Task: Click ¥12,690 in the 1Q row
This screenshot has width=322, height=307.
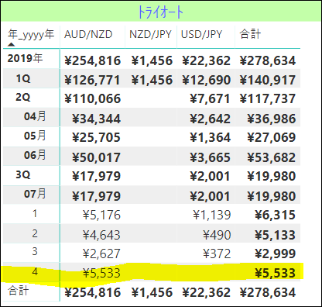Action: point(206,80)
